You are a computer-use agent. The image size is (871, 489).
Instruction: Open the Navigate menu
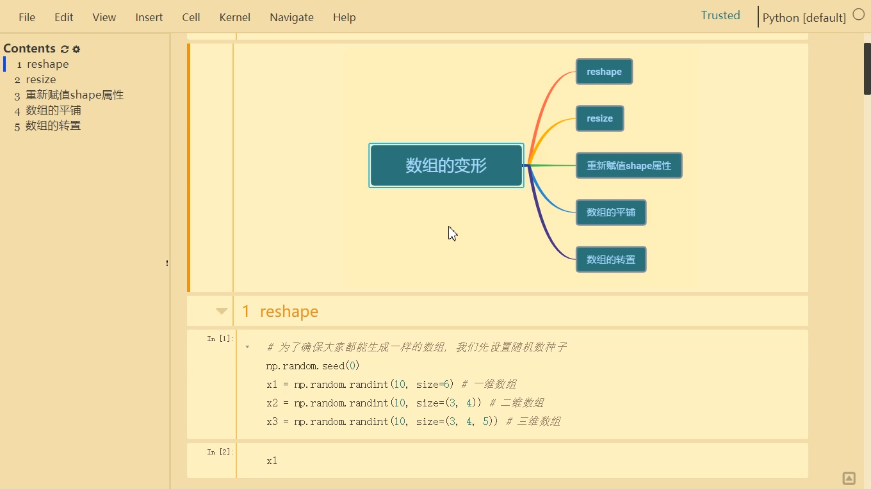click(292, 17)
